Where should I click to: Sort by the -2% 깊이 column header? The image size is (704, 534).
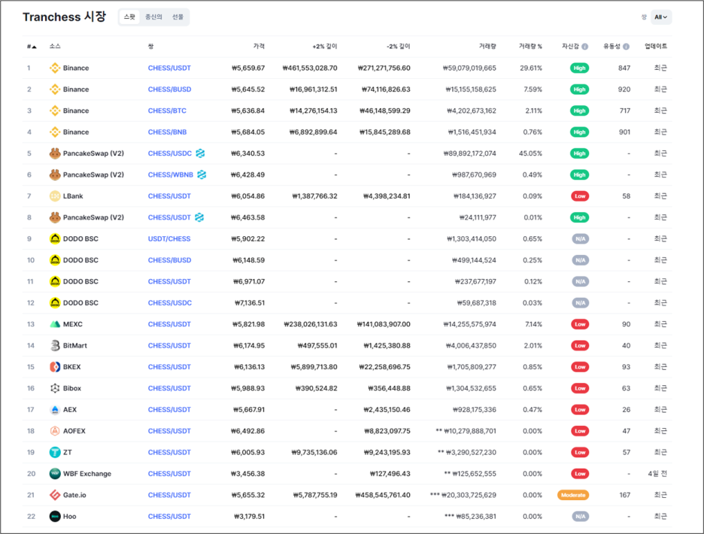coord(398,47)
